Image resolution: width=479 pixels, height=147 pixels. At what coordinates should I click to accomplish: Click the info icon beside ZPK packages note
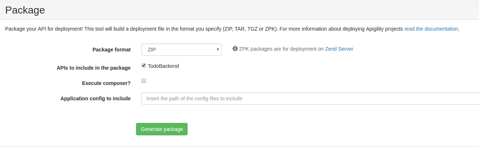(235, 49)
